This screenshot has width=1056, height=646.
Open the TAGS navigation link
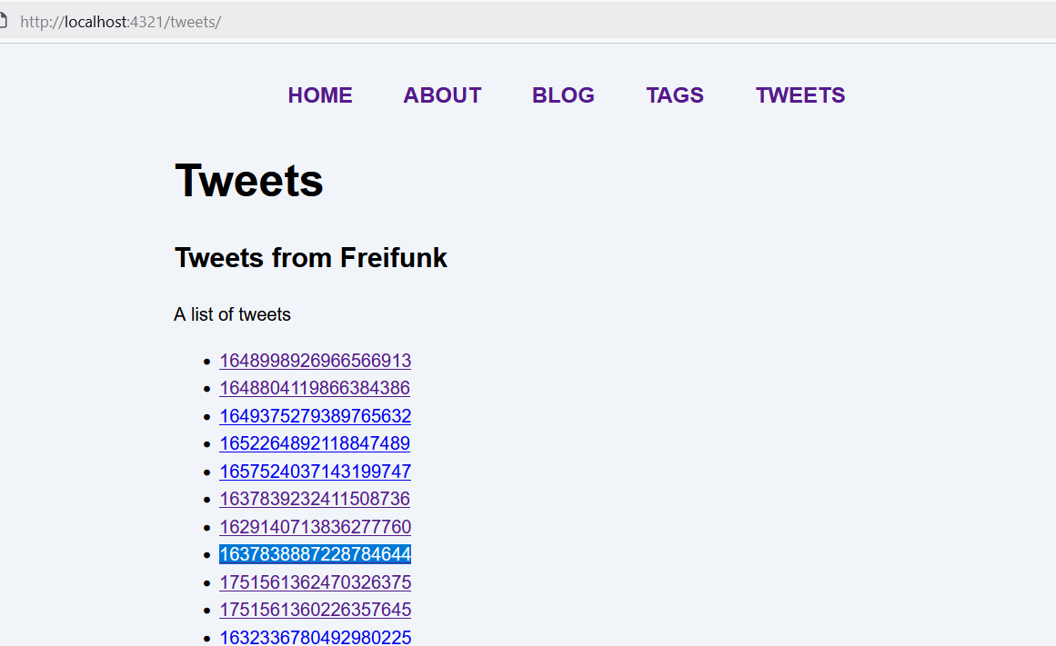point(675,95)
